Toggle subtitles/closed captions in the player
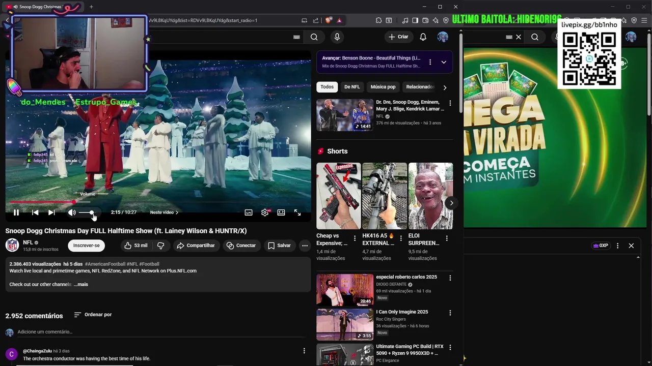Screen dimensions: 652x366 coord(249,212)
